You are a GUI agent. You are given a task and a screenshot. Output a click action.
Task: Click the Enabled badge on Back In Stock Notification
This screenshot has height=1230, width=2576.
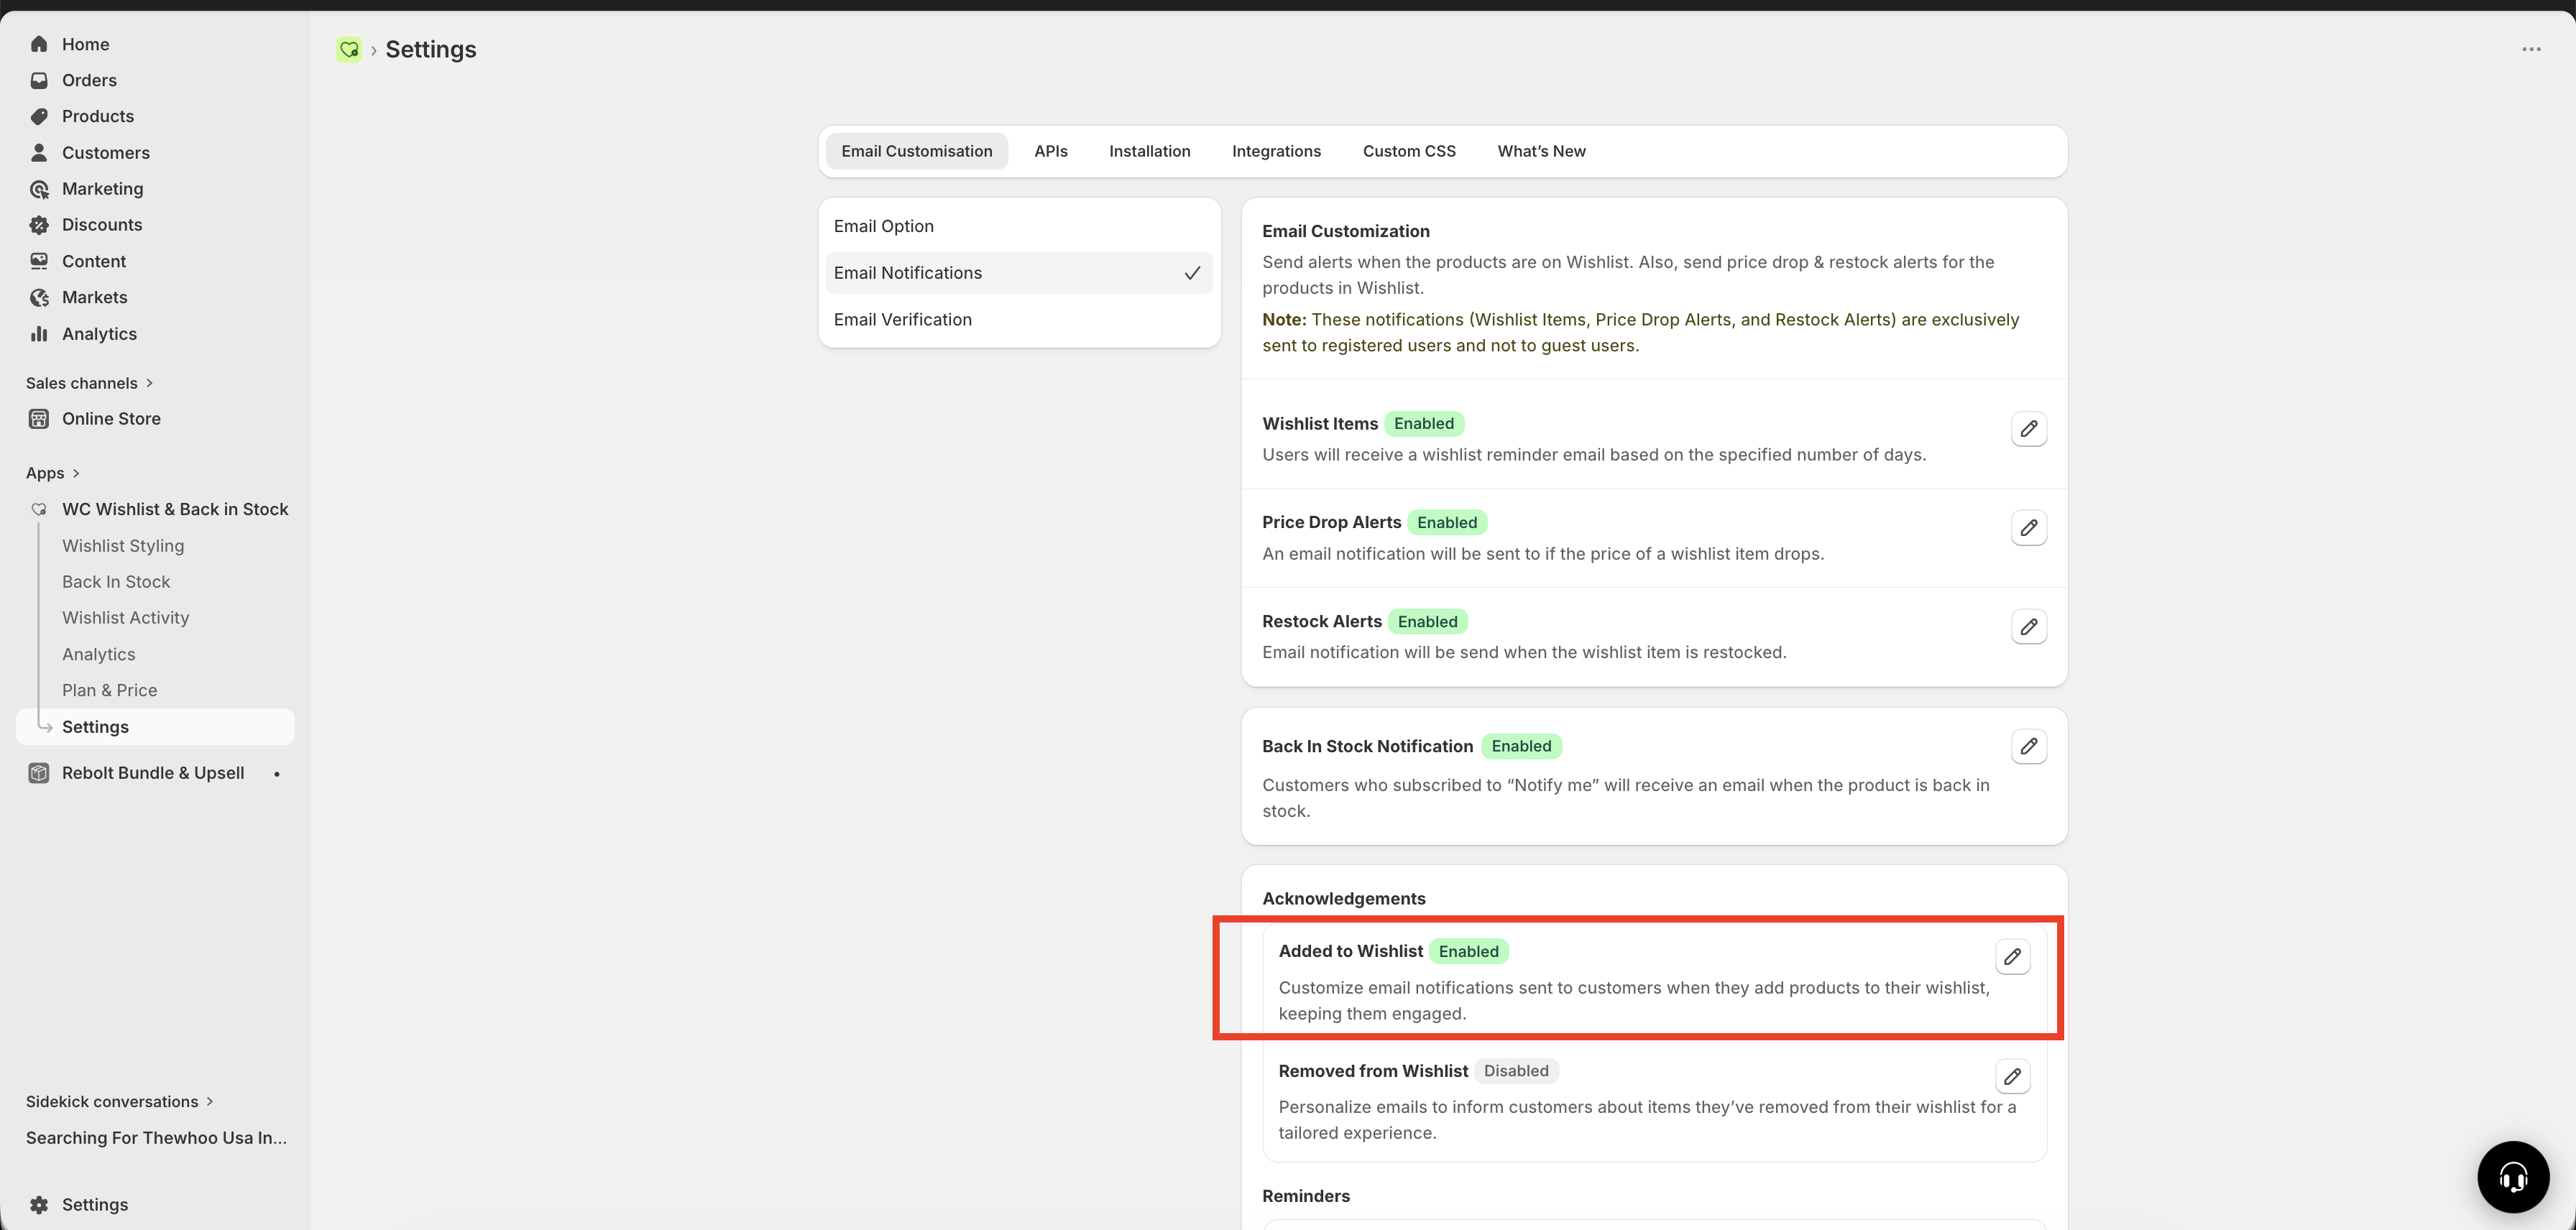pyautogui.click(x=1521, y=746)
